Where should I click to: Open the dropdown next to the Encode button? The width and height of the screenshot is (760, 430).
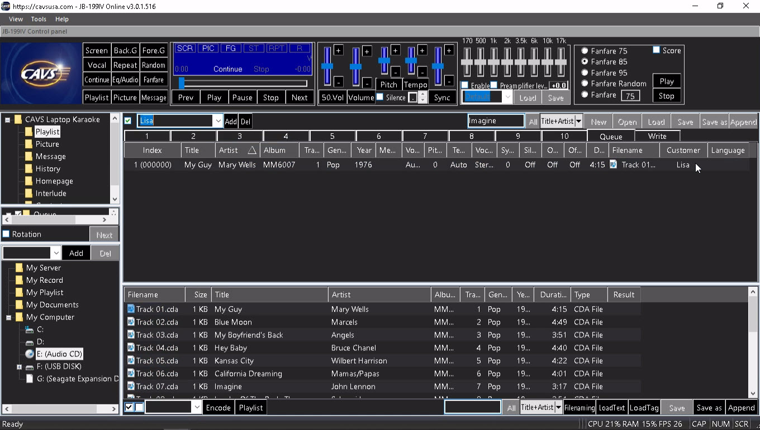(x=196, y=408)
